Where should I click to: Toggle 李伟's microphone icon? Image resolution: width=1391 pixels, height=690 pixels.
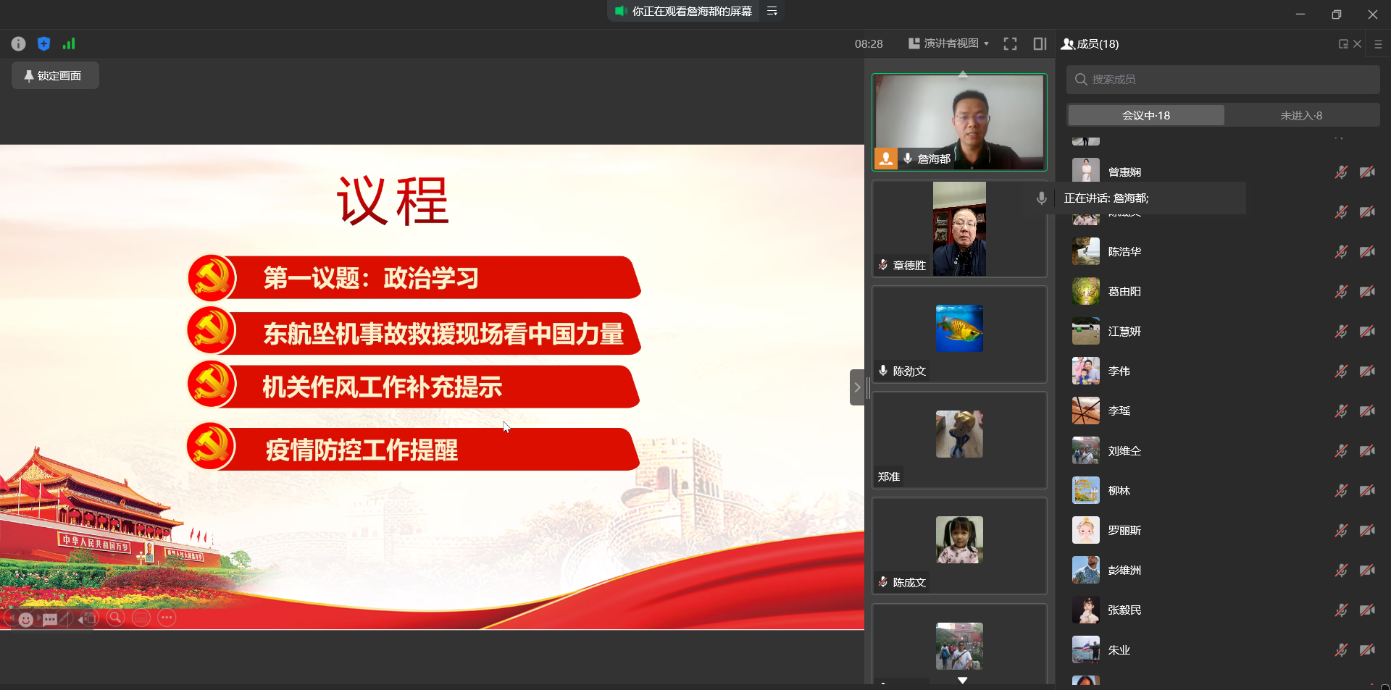point(1341,371)
